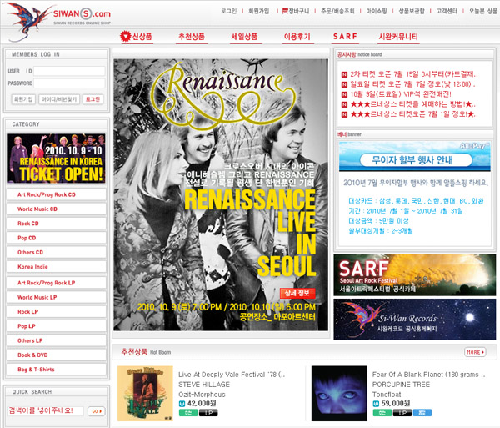The image size is (500, 428).
Task: Click 회원가입 button in login box
Action: (23, 99)
